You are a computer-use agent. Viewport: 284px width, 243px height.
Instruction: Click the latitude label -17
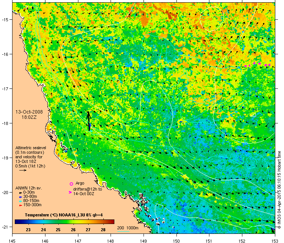[x=5, y=88]
